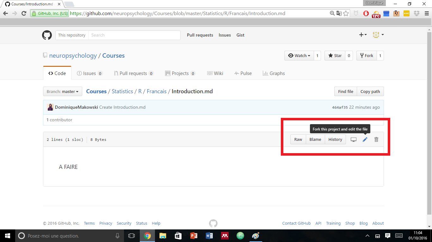
Task: Click the footer GitHub mark icon
Action: click(213, 223)
